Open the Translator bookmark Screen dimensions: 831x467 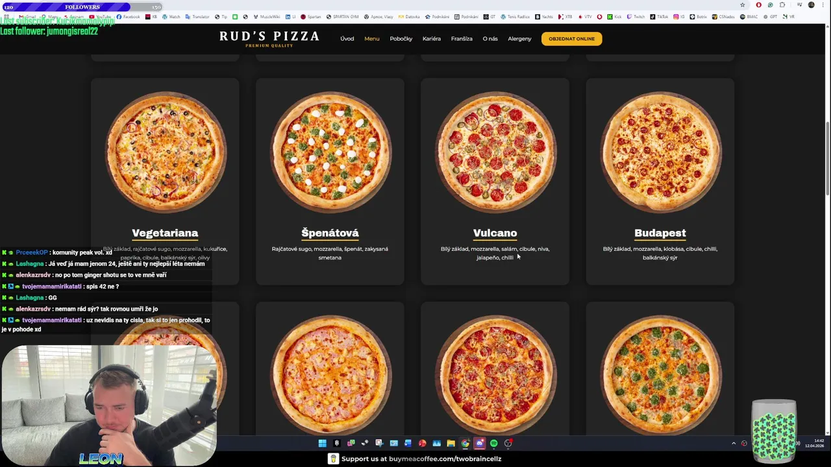(x=197, y=17)
